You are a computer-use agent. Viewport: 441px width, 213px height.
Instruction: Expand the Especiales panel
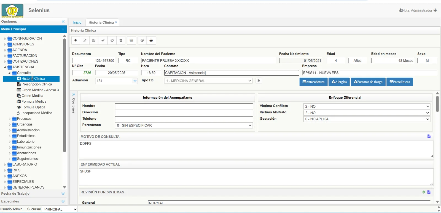click(x=63, y=201)
